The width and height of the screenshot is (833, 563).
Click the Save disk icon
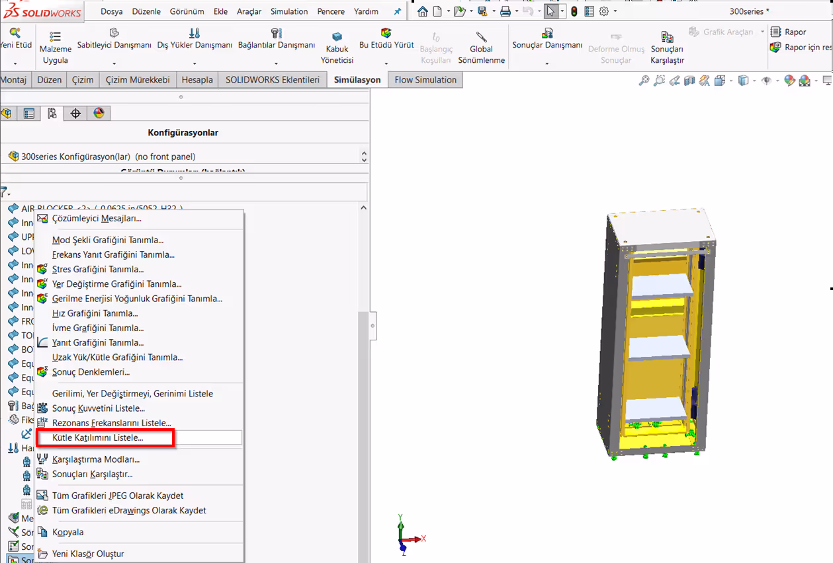click(x=482, y=11)
